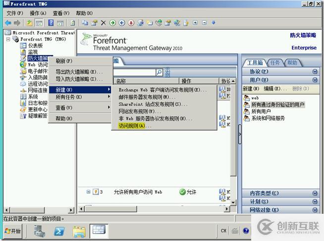This screenshot has height=241, width=324.
Task: Switch to the 任务 tab
Action: (275, 63)
